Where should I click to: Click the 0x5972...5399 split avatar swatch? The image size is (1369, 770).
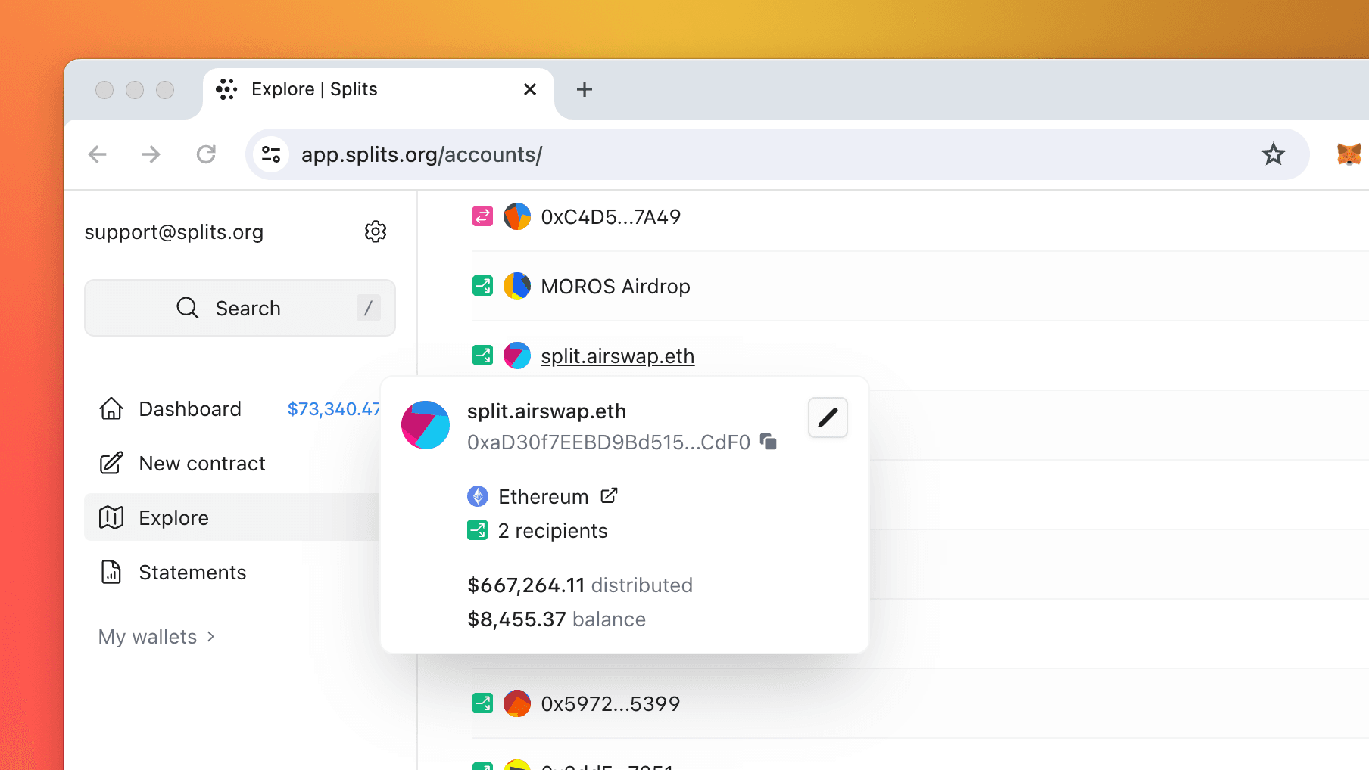[x=517, y=703]
